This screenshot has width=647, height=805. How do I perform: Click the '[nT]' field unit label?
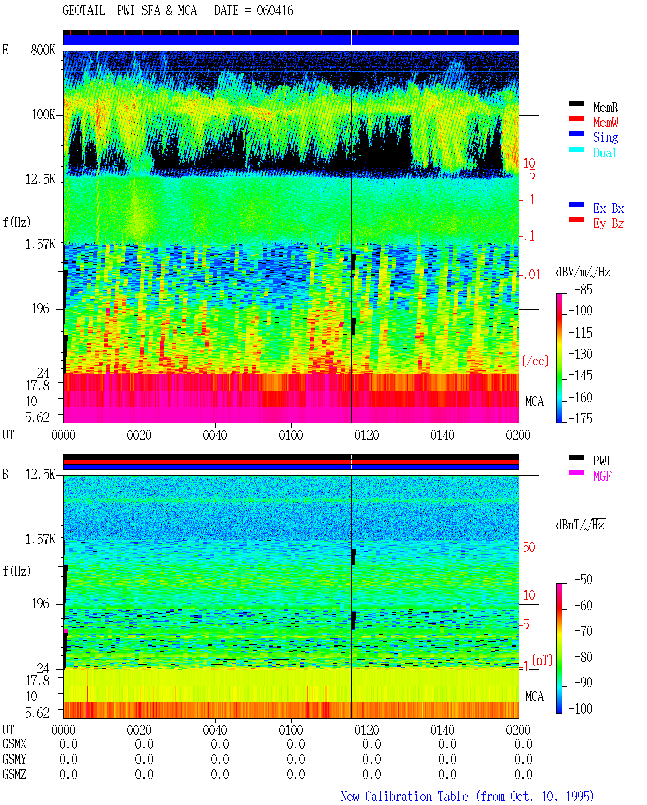coord(542,660)
